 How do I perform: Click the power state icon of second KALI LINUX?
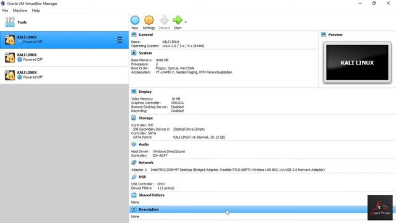click(20, 59)
